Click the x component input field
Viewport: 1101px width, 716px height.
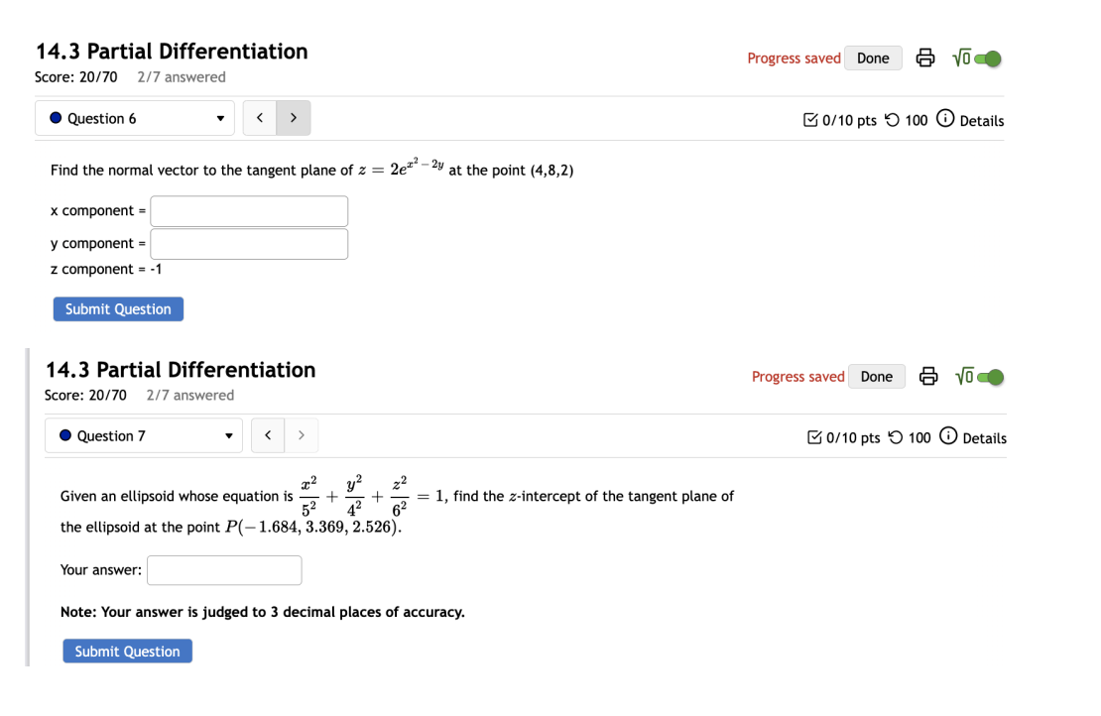point(248,210)
